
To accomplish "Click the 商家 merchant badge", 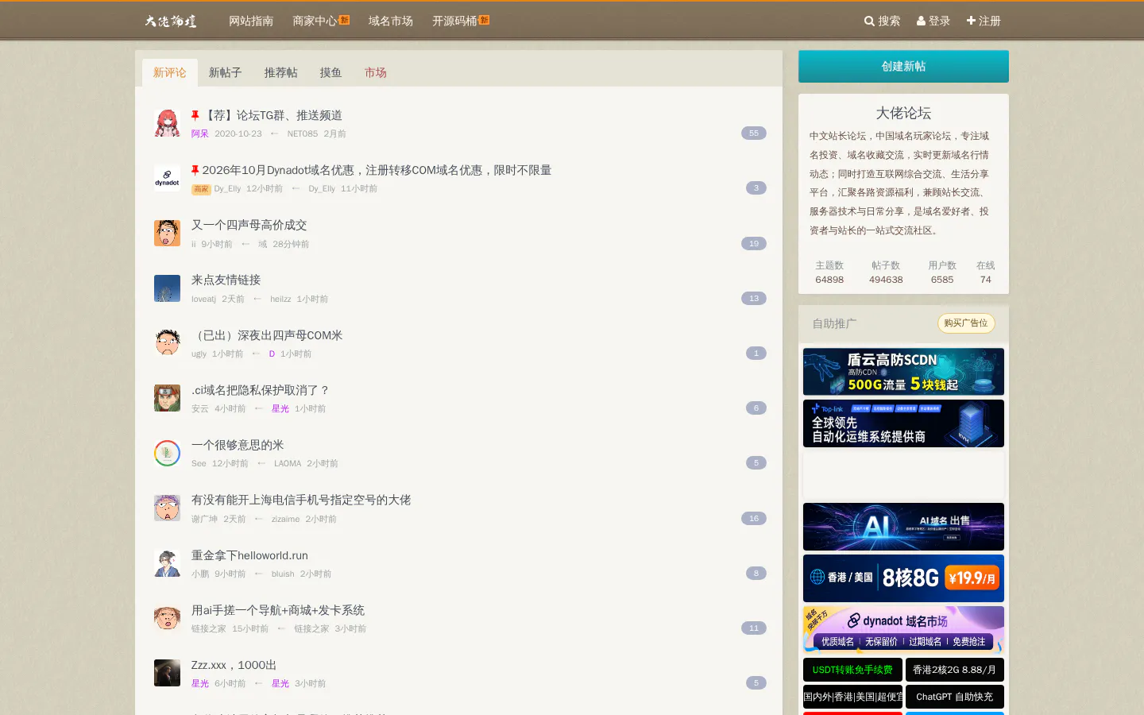I will pyautogui.click(x=201, y=189).
